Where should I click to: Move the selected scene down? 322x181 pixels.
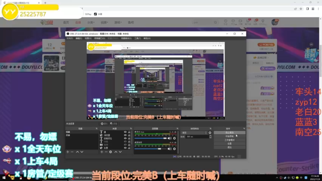coord(82,152)
